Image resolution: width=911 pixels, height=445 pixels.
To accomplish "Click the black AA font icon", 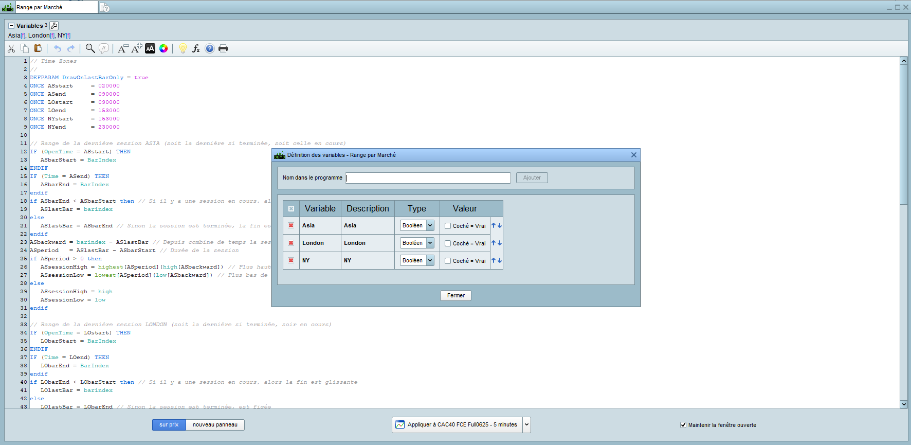I will 150,48.
